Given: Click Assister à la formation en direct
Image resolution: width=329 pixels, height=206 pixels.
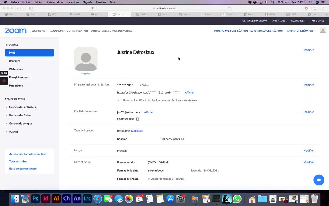Looking at the screenshot, I should point(28,154).
